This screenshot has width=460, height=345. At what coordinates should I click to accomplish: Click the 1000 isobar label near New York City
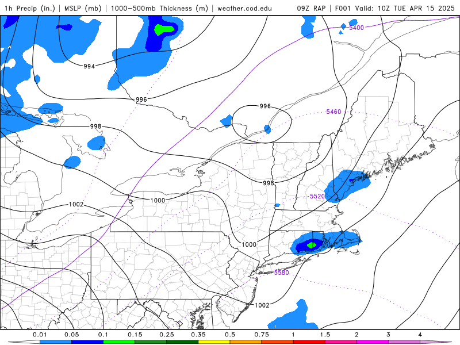pos(249,244)
